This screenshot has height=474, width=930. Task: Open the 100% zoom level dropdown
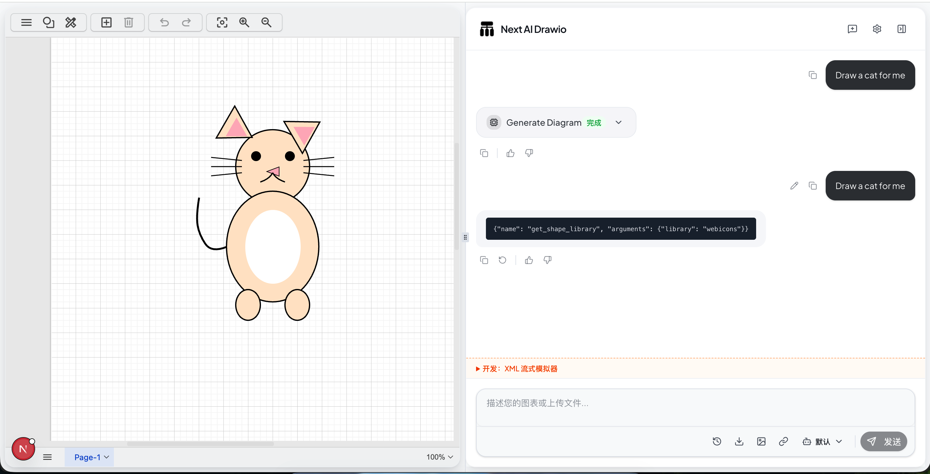click(x=439, y=457)
